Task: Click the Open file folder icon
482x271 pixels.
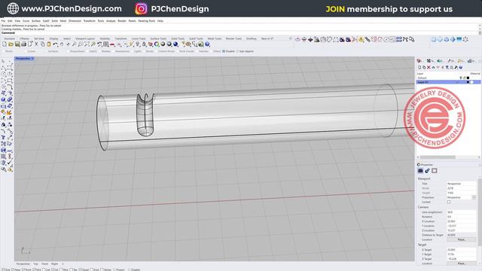Action: [x=11, y=44]
